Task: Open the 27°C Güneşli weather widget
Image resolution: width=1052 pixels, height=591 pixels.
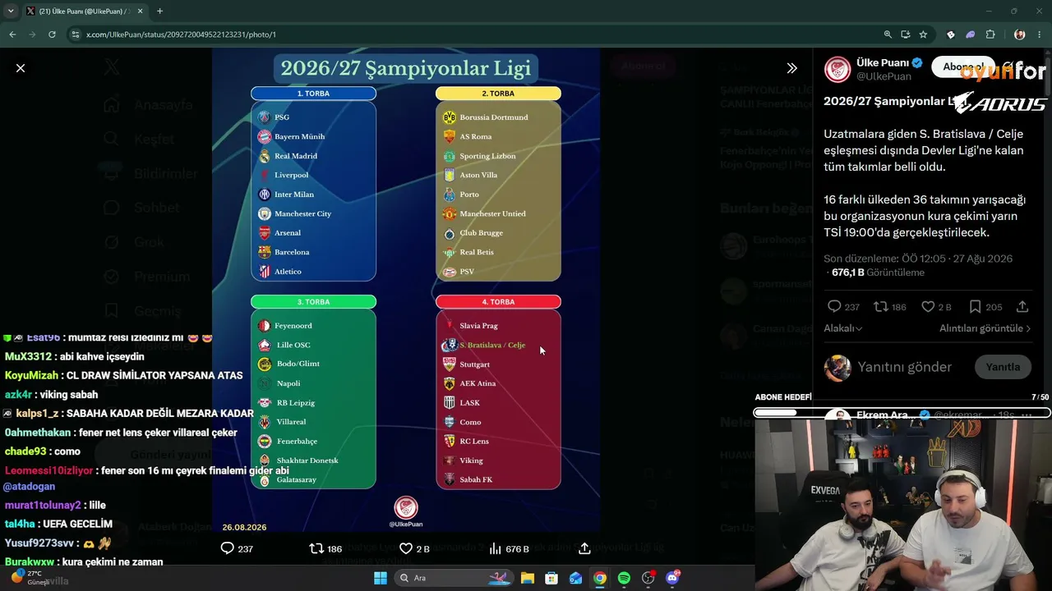Action: click(30, 577)
